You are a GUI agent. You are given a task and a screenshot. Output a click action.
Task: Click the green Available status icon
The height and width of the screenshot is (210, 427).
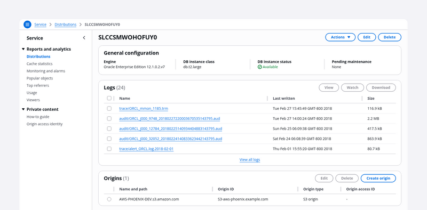coord(259,67)
